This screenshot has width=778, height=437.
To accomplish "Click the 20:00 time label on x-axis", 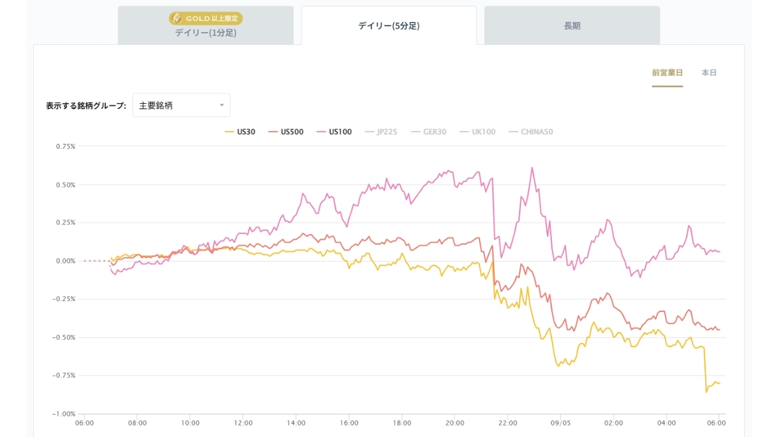I will coord(455,422).
